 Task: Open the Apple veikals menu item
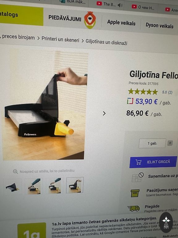click(121, 23)
